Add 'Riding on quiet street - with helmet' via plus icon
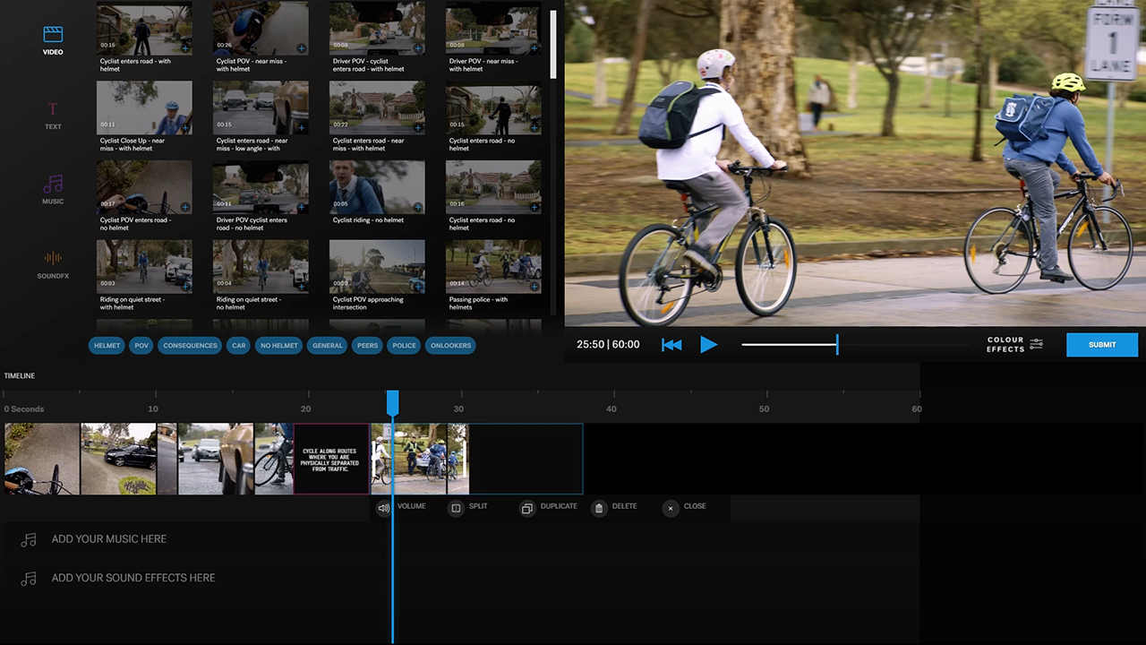The width and height of the screenshot is (1146, 645). click(185, 287)
